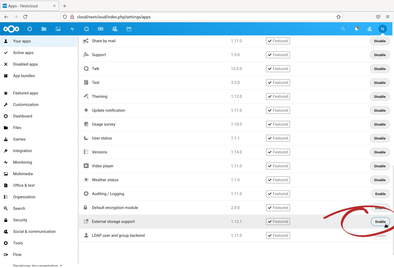Viewport: 394px width, 268px height.
Task: Open Flow category in sidebar
Action: pos(39,255)
